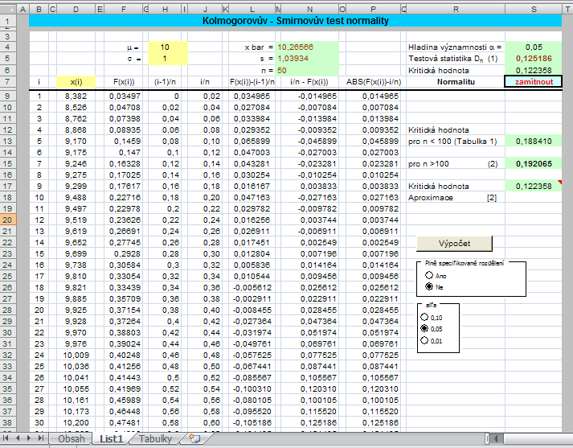Click 'pro n < 100 (Tabulka 1)' label

tap(452, 142)
